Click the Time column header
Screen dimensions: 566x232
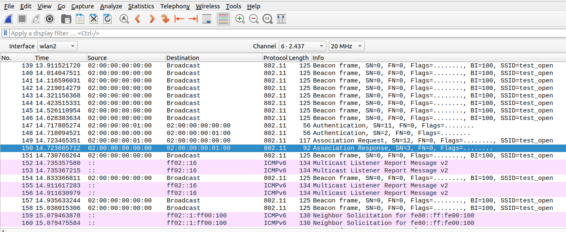tap(60, 58)
